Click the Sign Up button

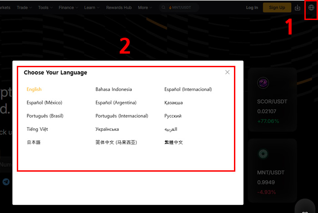coord(277,8)
